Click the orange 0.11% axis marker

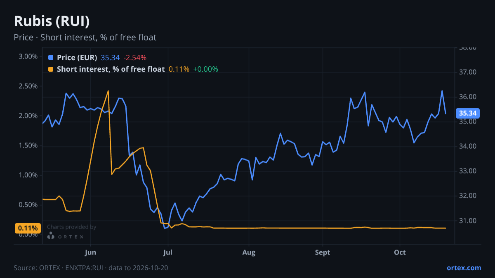tap(28, 228)
